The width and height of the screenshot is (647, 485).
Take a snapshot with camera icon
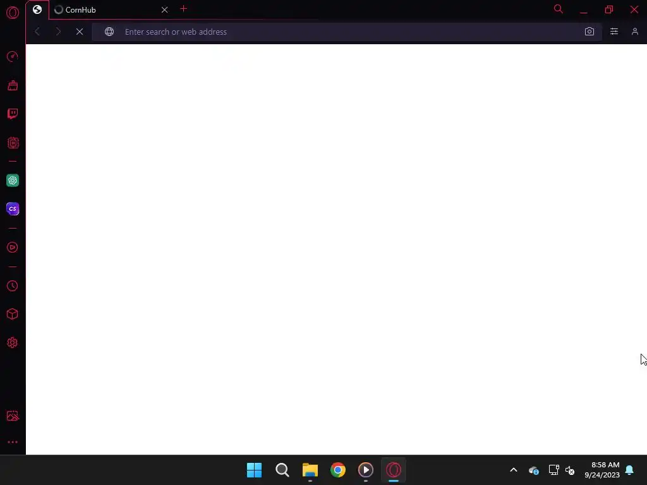point(590,32)
